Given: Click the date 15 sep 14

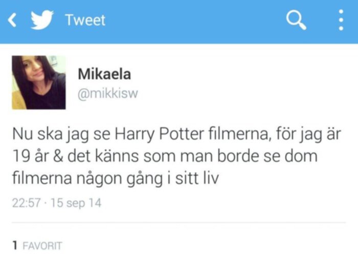Looking at the screenshot, I should point(76,203).
